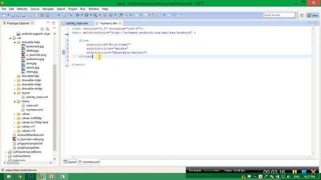This screenshot has width=321, height=180.
Task: Collapse the menu folder
Action: coord(15,101)
